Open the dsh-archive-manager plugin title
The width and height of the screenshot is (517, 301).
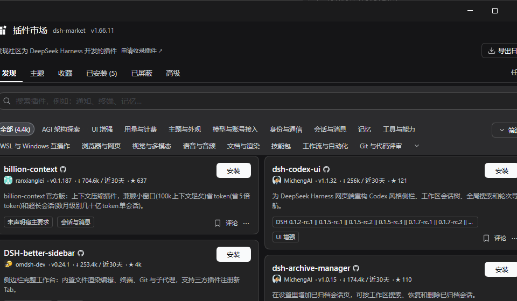point(311,268)
